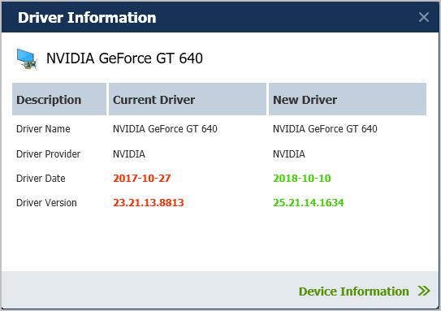Click the Driver Information title bar text
This screenshot has width=441, height=311.
pyautogui.click(x=87, y=17)
